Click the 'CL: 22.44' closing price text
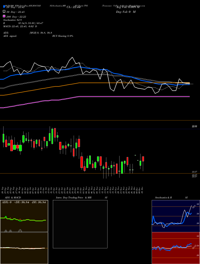The image size is (200, 264). 74,7
